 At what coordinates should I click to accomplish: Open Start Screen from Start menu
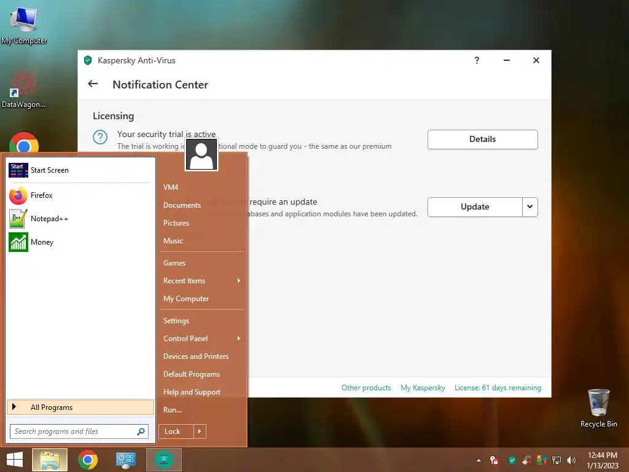click(79, 170)
